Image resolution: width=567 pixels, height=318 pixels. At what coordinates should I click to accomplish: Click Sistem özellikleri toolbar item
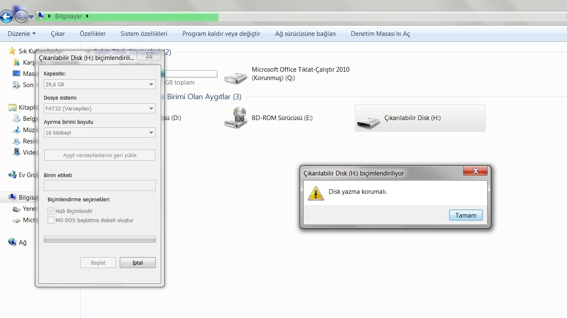(x=144, y=34)
